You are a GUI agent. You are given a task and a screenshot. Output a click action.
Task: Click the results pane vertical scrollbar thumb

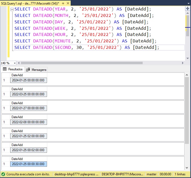pyautogui.click(x=187, y=111)
